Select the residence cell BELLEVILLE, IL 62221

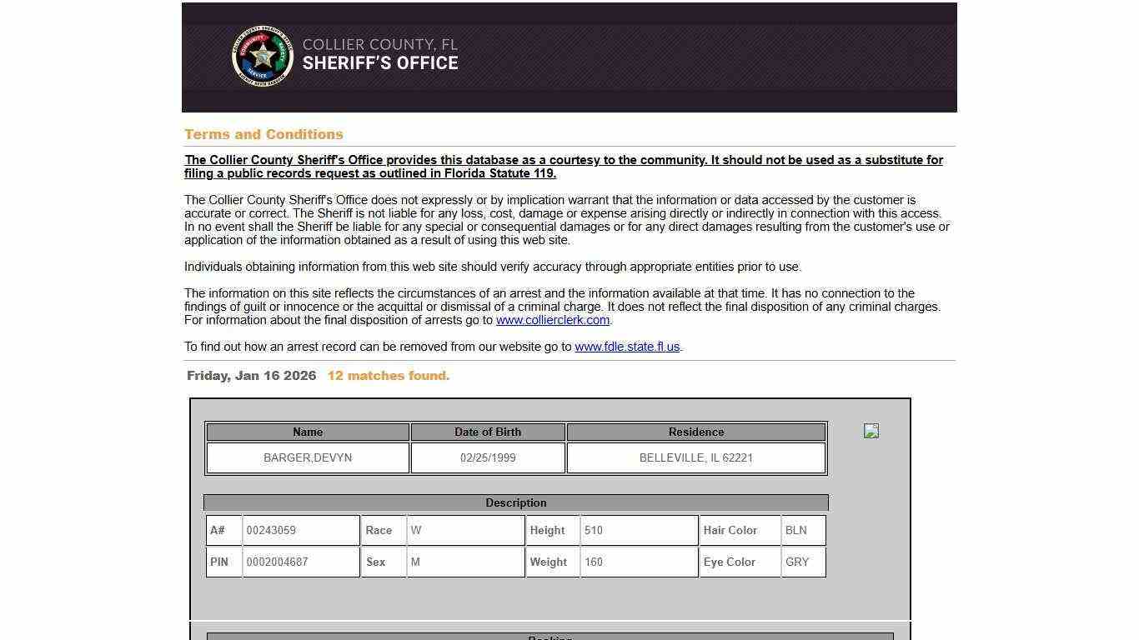(695, 457)
